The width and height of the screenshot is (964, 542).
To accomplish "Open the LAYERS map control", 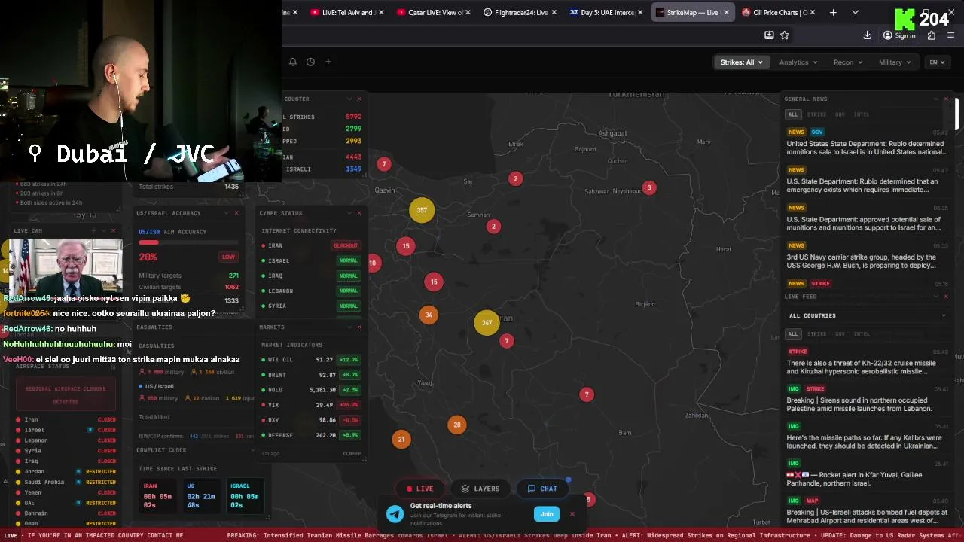I will pyautogui.click(x=480, y=489).
